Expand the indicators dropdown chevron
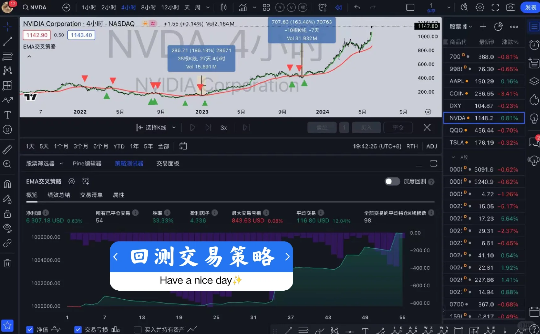This screenshot has width=540, height=334. pyautogui.click(x=255, y=7)
